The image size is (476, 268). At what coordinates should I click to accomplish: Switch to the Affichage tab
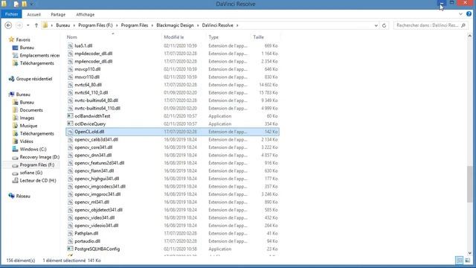click(85, 15)
